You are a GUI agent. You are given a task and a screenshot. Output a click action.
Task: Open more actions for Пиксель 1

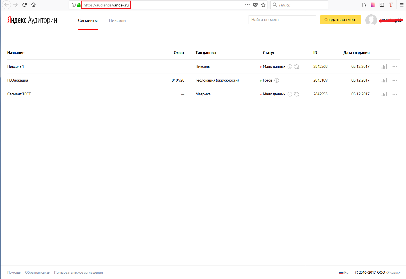point(395,67)
